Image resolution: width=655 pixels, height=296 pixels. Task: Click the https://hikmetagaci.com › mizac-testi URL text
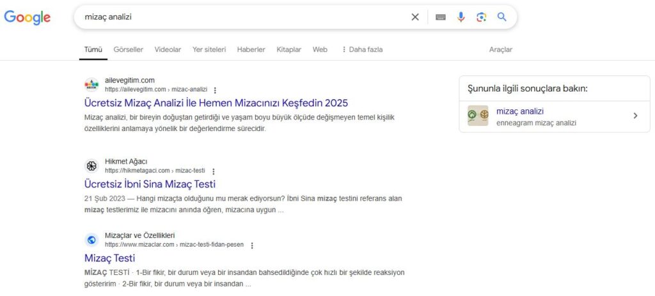pyautogui.click(x=155, y=171)
